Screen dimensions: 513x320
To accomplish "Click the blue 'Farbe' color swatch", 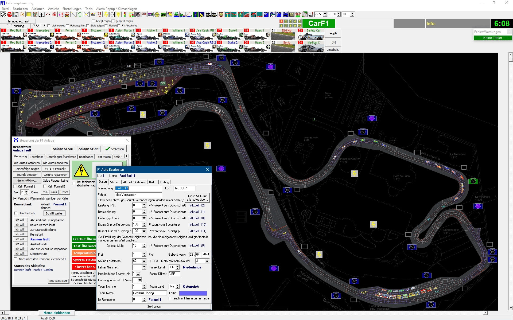I will (193, 293).
